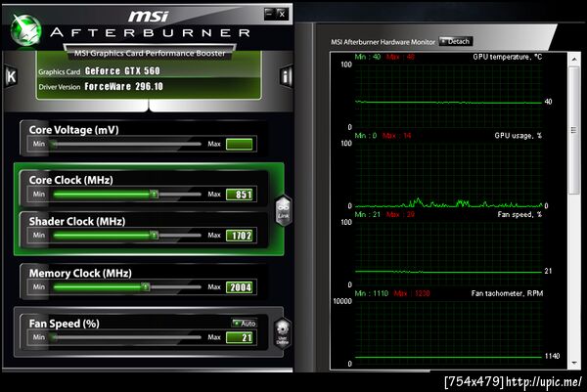Click the MSI Graphics Card Performance Booster banner
Screen dimensions: 587x392
coord(150,53)
